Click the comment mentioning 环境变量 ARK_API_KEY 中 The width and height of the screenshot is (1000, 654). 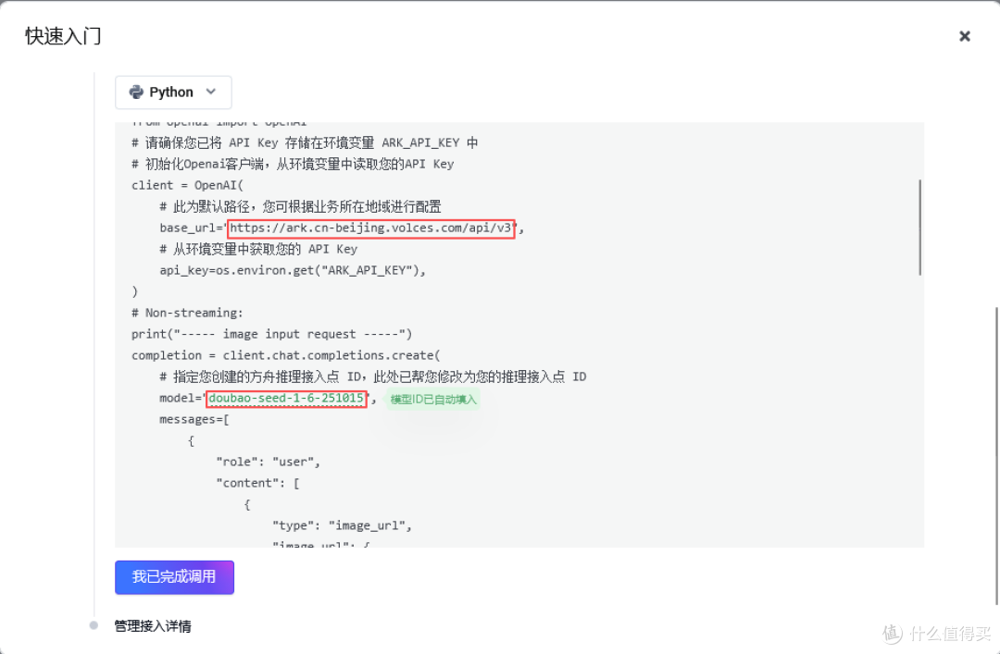(x=305, y=142)
